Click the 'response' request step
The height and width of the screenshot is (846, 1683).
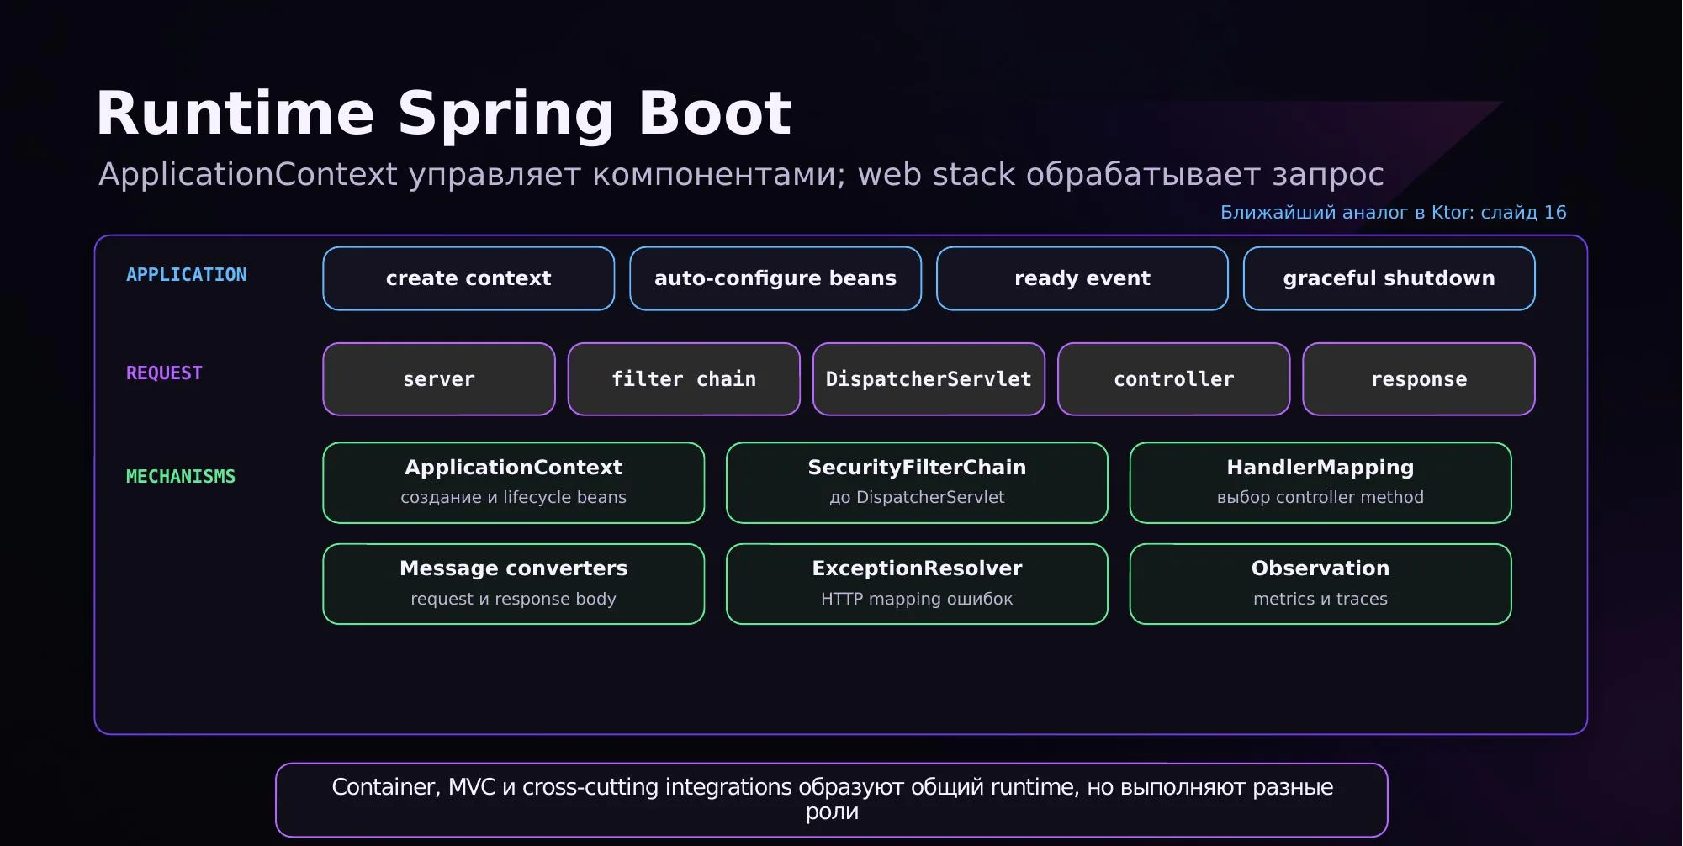1419,379
